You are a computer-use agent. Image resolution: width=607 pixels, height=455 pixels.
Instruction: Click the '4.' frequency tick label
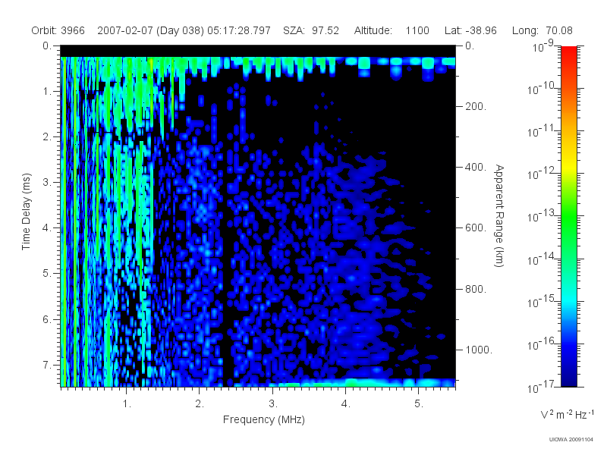(x=346, y=404)
